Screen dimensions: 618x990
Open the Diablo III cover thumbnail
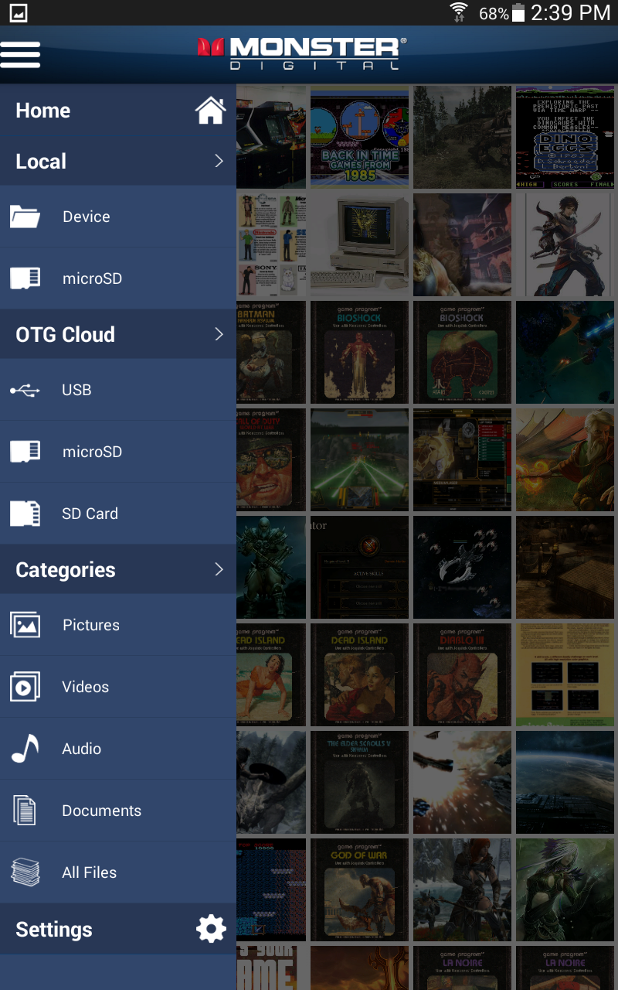pyautogui.click(x=462, y=674)
